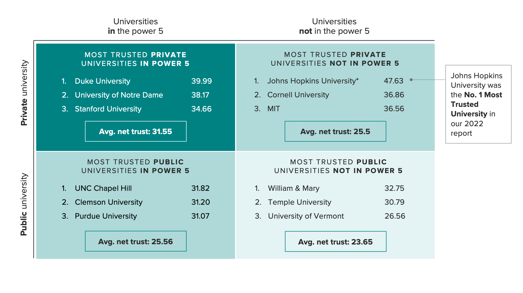
Task: Select University of Notre Dame row
Action: (x=119, y=95)
